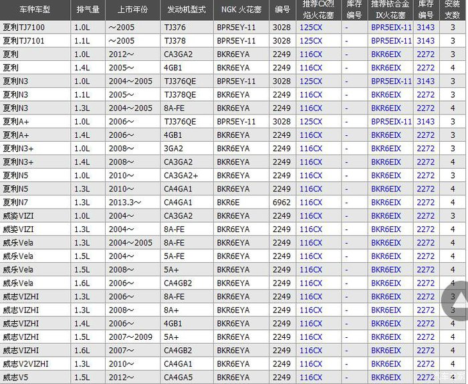Click the NGK 火花塞 column header

coord(241,10)
